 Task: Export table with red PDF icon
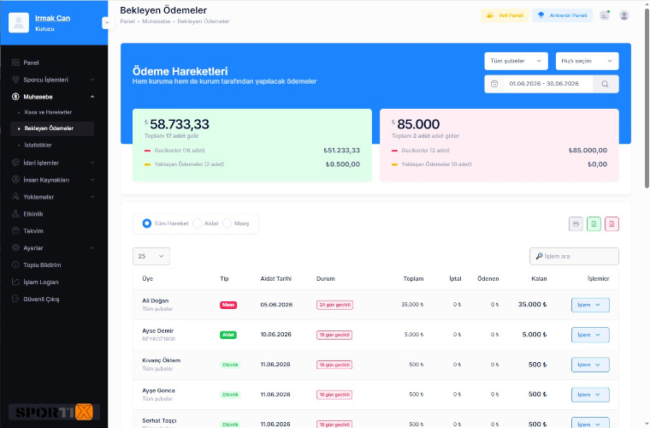tap(612, 224)
